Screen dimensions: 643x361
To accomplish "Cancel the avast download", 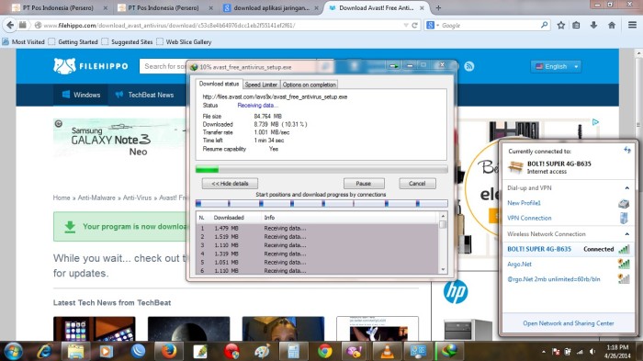I will (417, 184).
